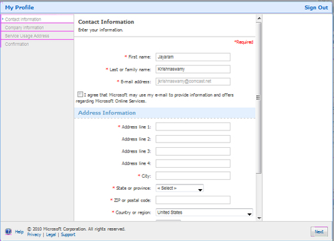Tick the Microsoft e-mail offers agreement checkbox
Screen dimensions: 334x241
pos(80,95)
